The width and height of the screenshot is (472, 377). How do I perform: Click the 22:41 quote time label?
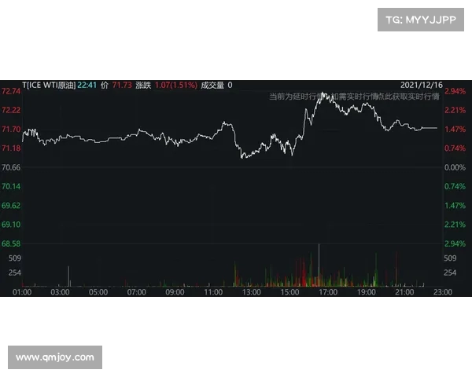(x=87, y=85)
